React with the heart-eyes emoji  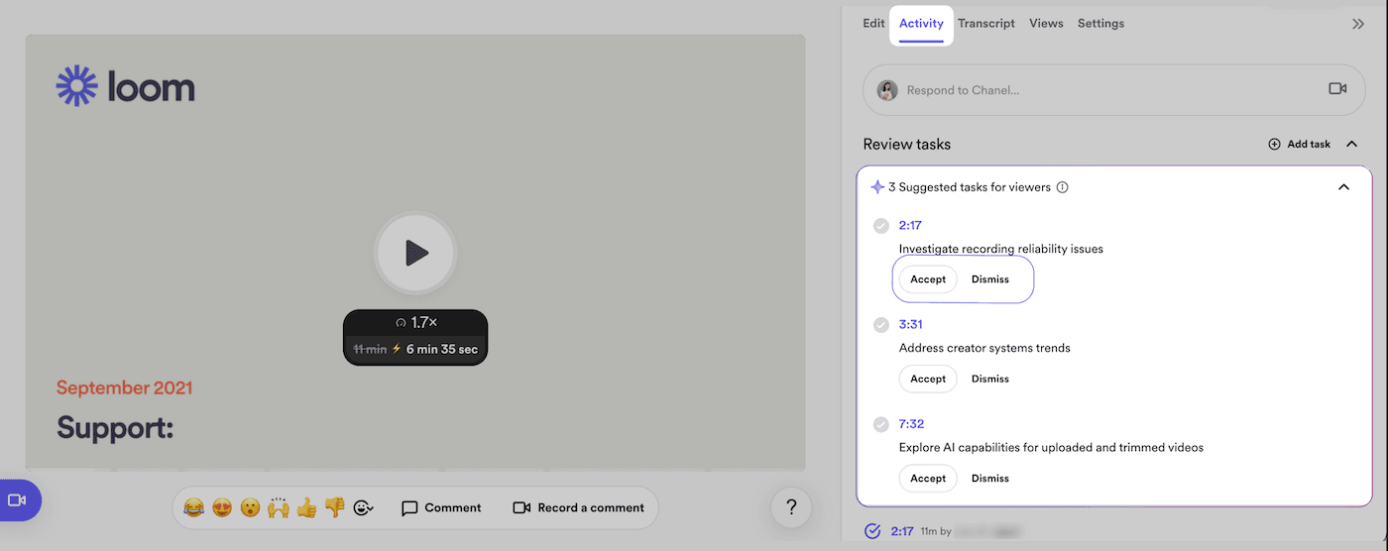(222, 507)
